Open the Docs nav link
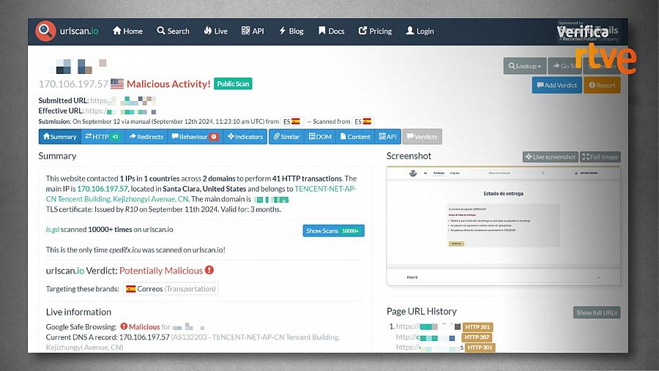Image resolution: width=659 pixels, height=371 pixels. [332, 31]
